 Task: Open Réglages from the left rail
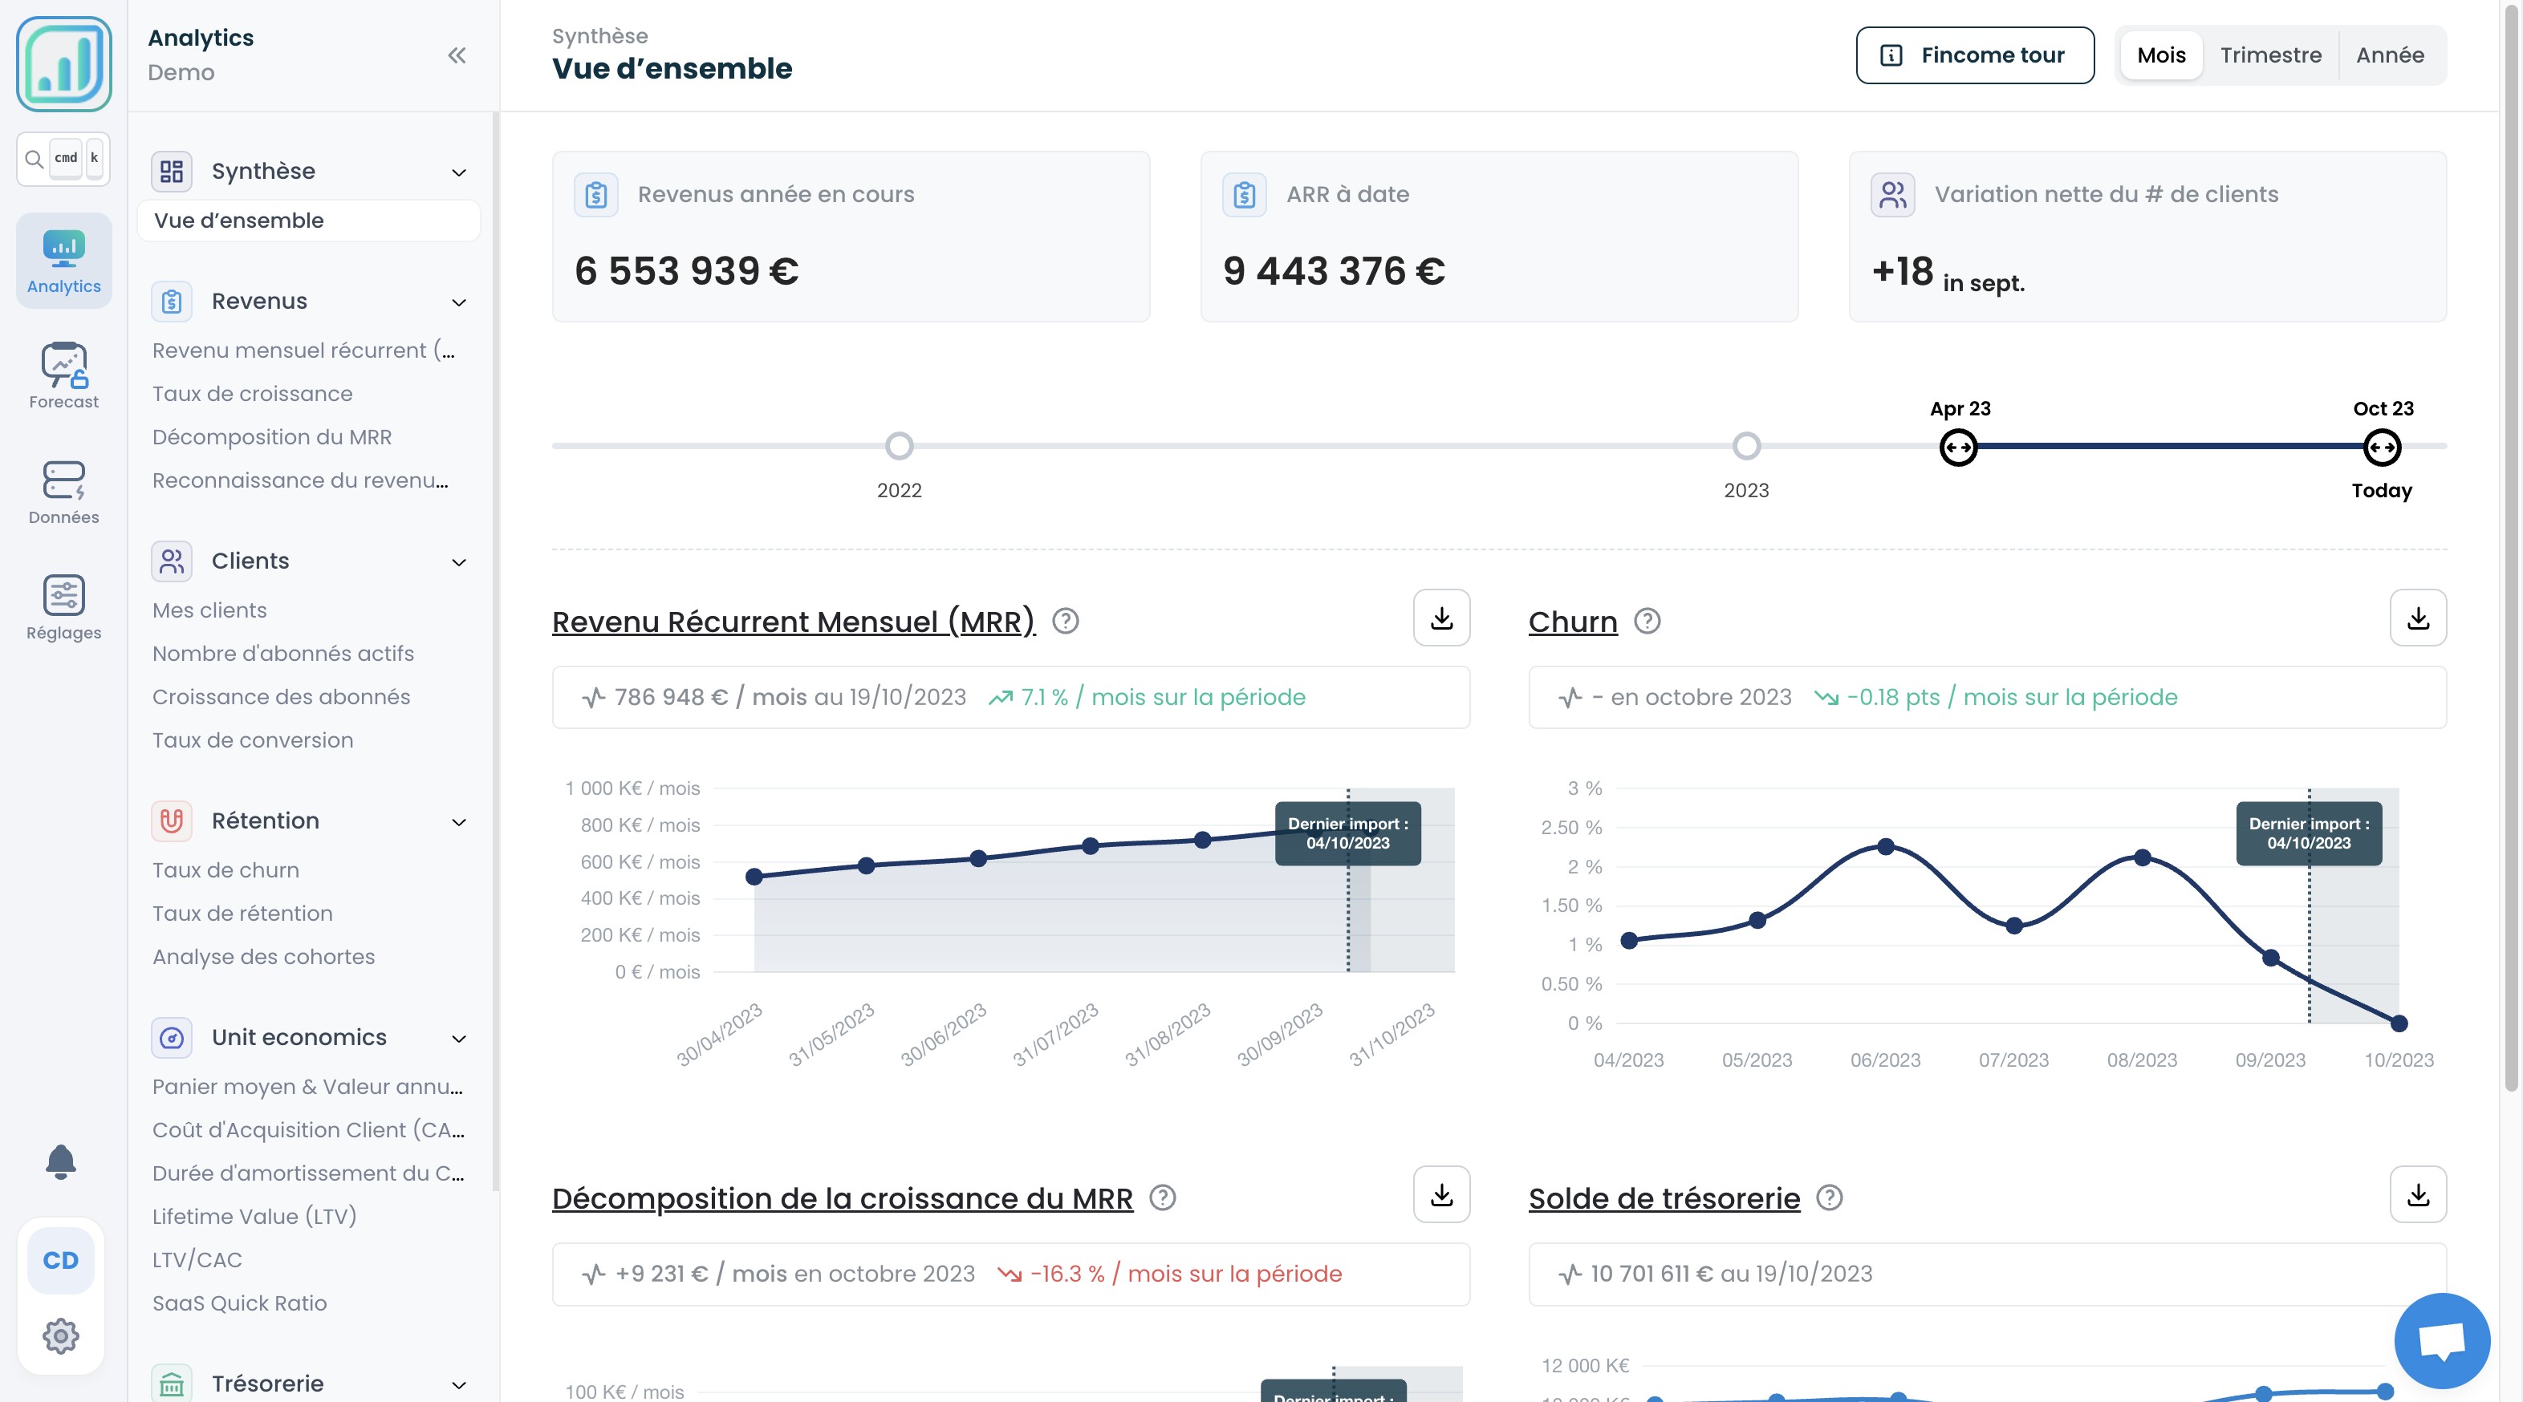63,607
